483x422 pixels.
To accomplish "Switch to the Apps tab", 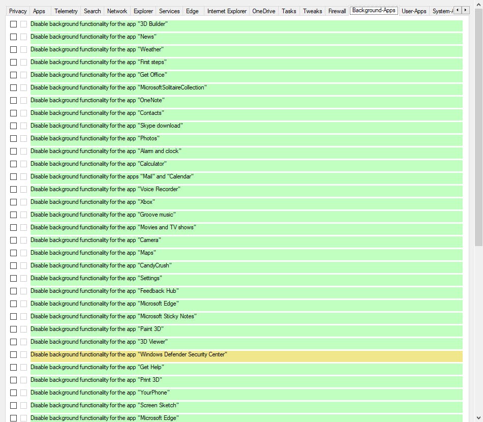I will pyautogui.click(x=39, y=11).
